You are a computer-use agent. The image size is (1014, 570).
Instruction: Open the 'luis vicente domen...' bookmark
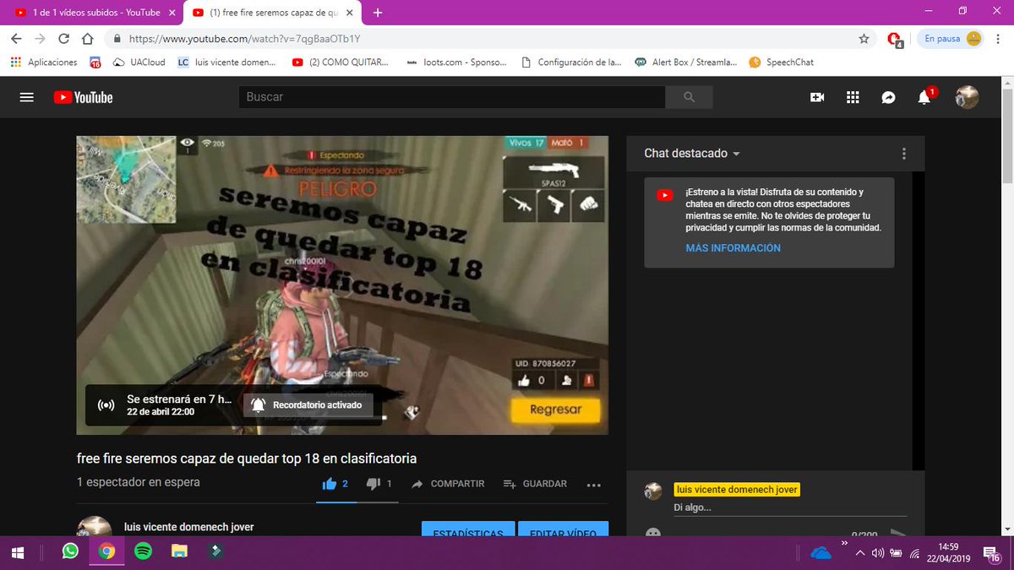point(227,62)
